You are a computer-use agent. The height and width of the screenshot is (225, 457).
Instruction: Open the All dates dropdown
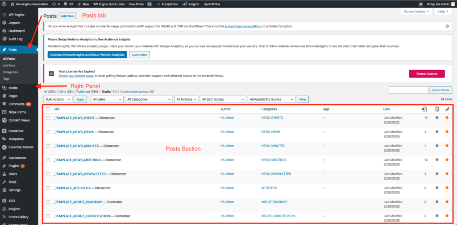(107, 99)
